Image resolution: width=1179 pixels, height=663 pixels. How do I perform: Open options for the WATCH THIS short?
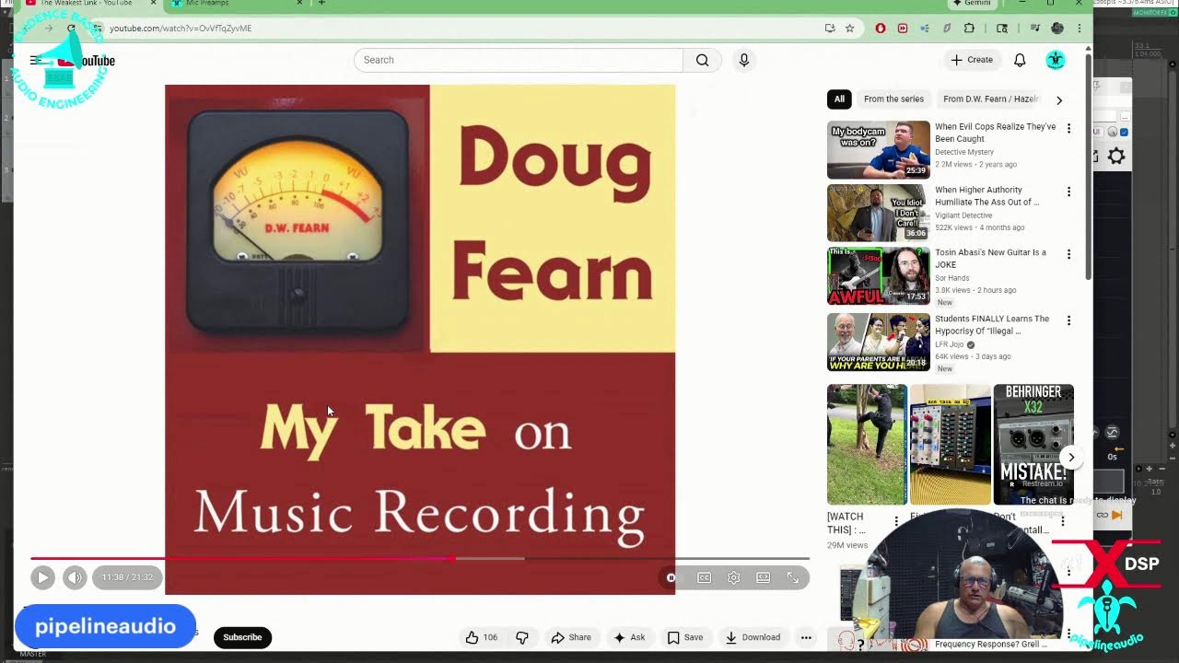pyautogui.click(x=896, y=521)
